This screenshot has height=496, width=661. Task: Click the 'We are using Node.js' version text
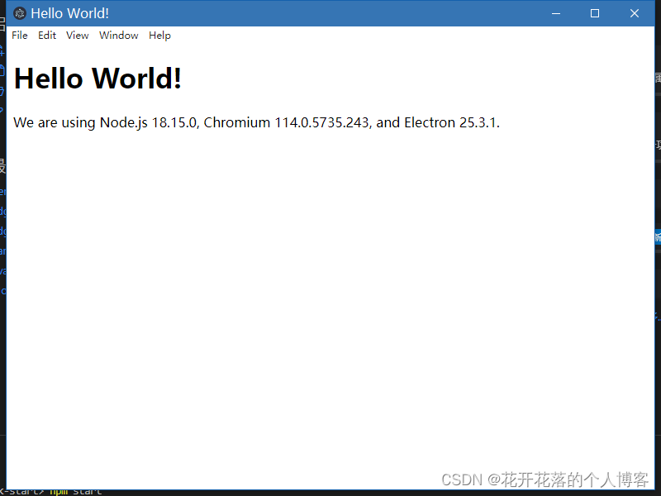click(256, 122)
